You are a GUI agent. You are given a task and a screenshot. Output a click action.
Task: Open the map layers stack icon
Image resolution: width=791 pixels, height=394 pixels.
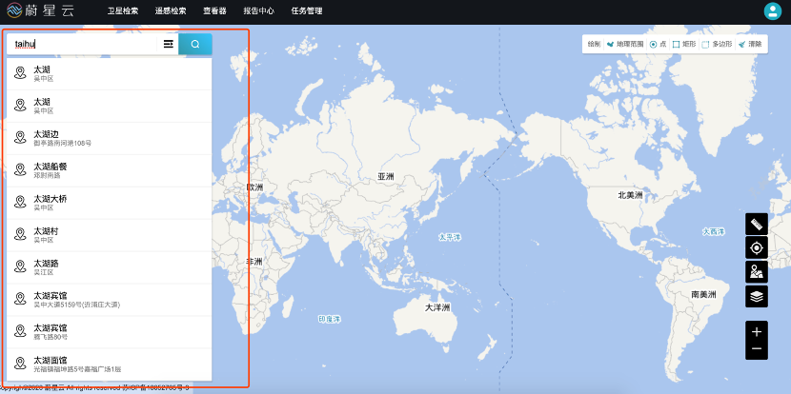(757, 296)
